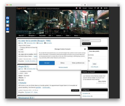The width and height of the screenshot is (125, 106).
Task: Open the Évolution tag
Action: (x=33, y=61)
